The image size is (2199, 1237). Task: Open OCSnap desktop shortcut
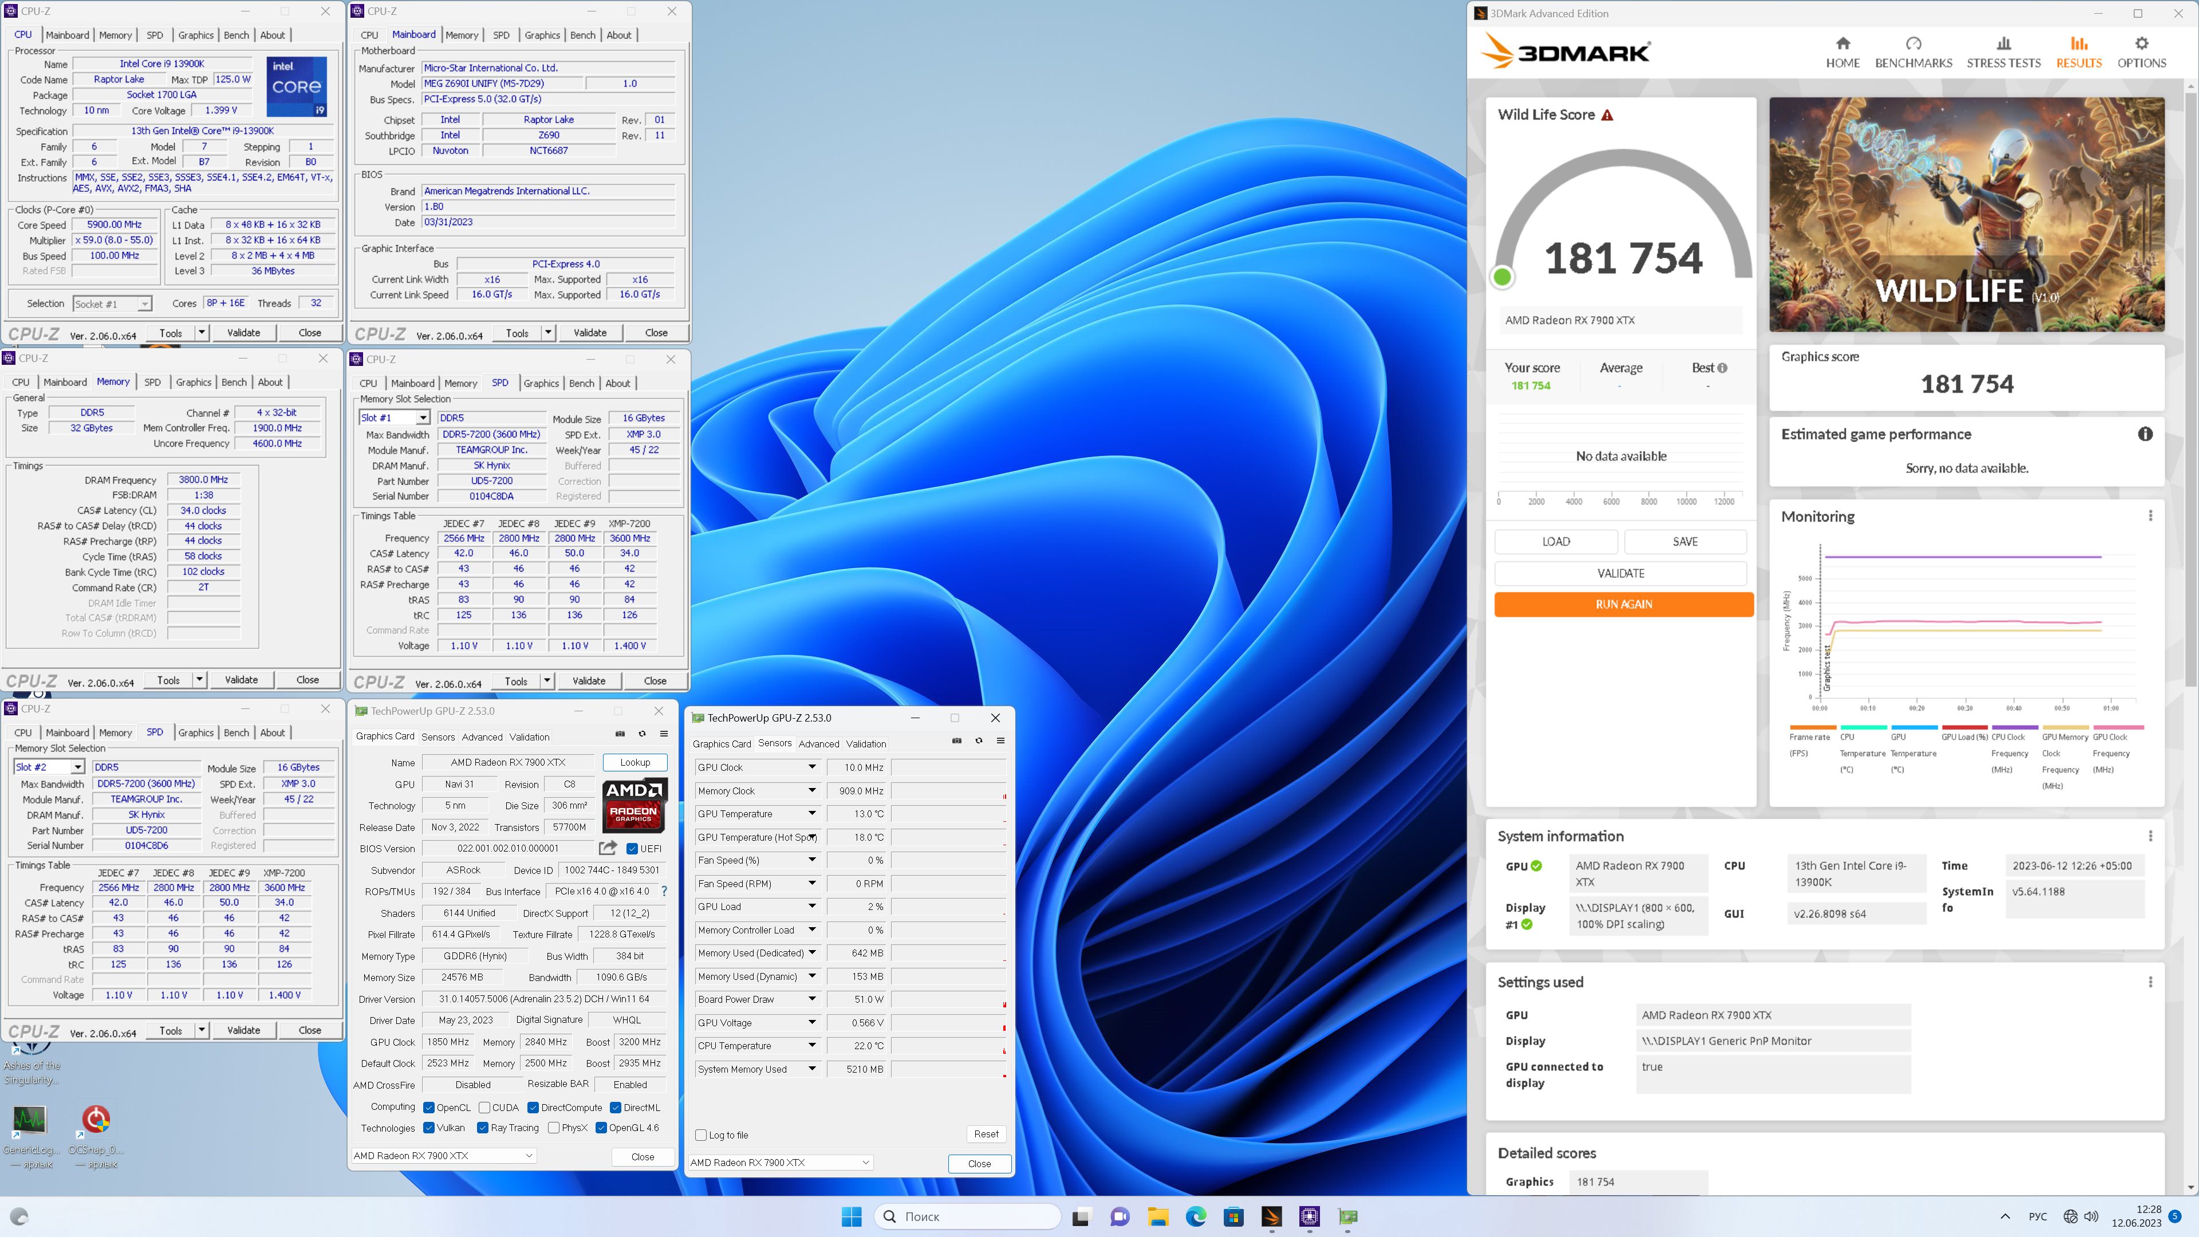point(96,1136)
